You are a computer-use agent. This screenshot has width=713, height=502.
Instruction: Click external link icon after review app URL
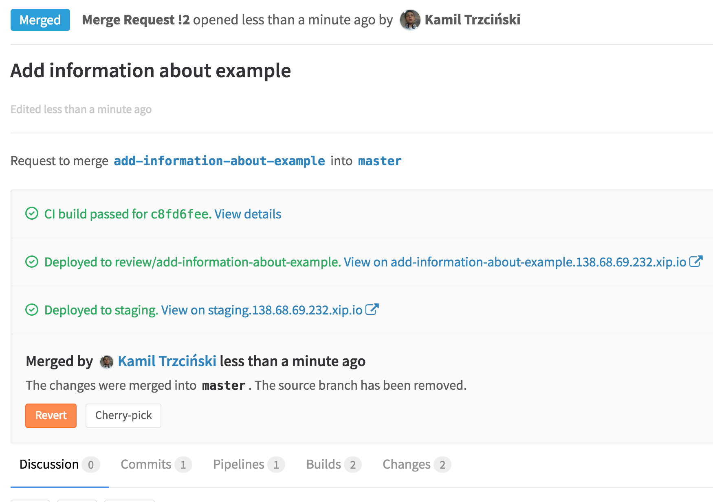click(695, 261)
